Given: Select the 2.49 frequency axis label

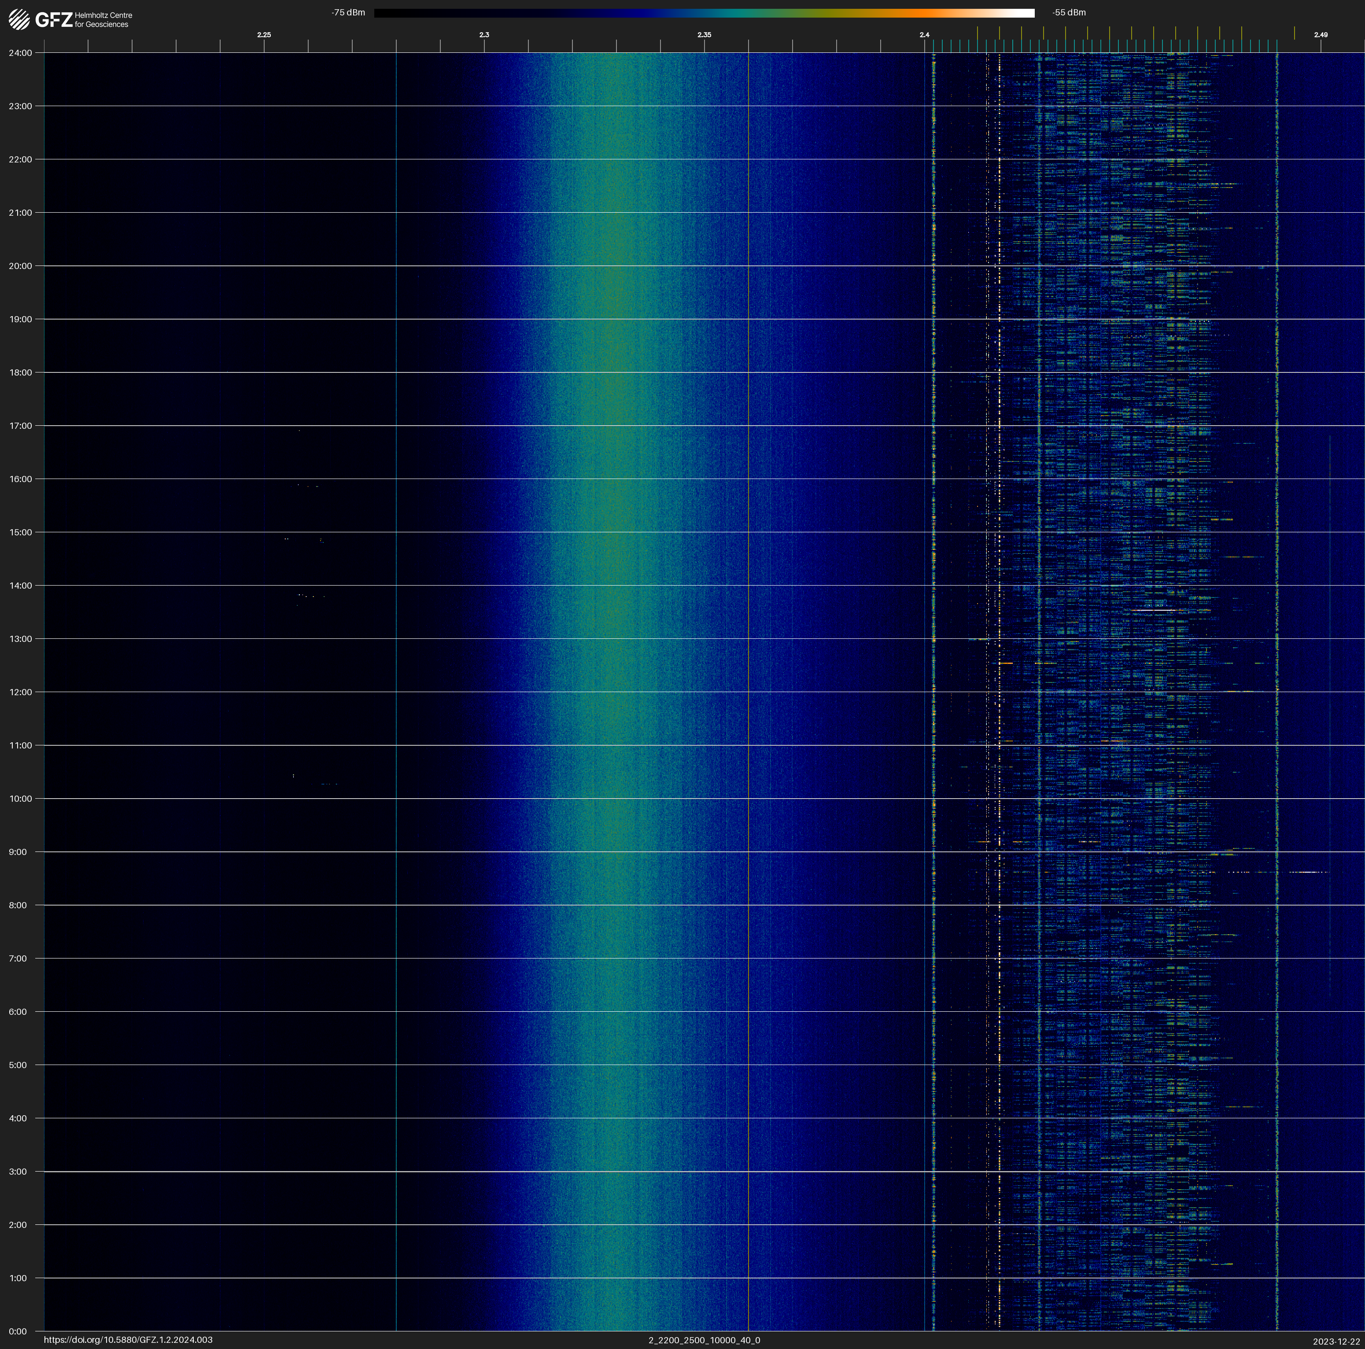Looking at the screenshot, I should [1320, 35].
